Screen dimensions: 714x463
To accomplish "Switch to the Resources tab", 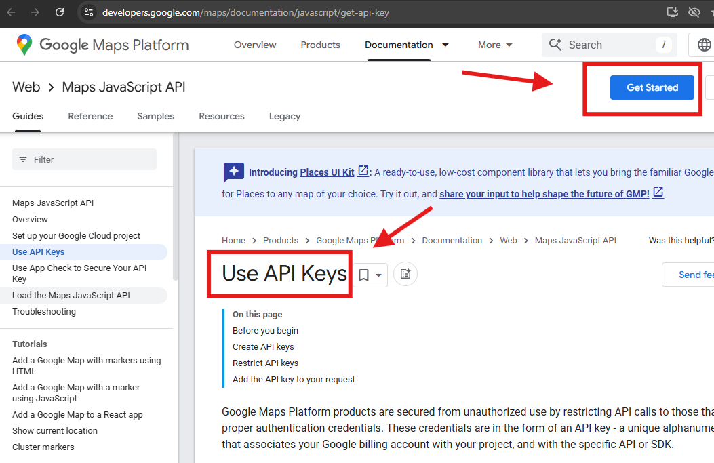I will point(222,116).
